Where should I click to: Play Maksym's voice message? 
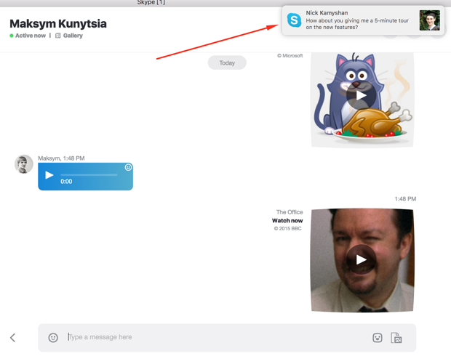[x=49, y=175]
